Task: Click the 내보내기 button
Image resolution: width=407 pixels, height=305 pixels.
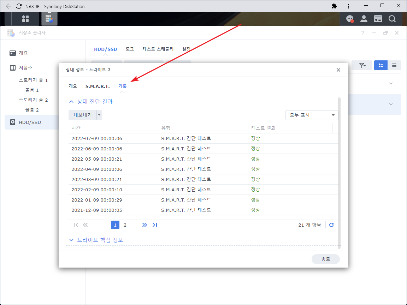Action: click(x=83, y=115)
